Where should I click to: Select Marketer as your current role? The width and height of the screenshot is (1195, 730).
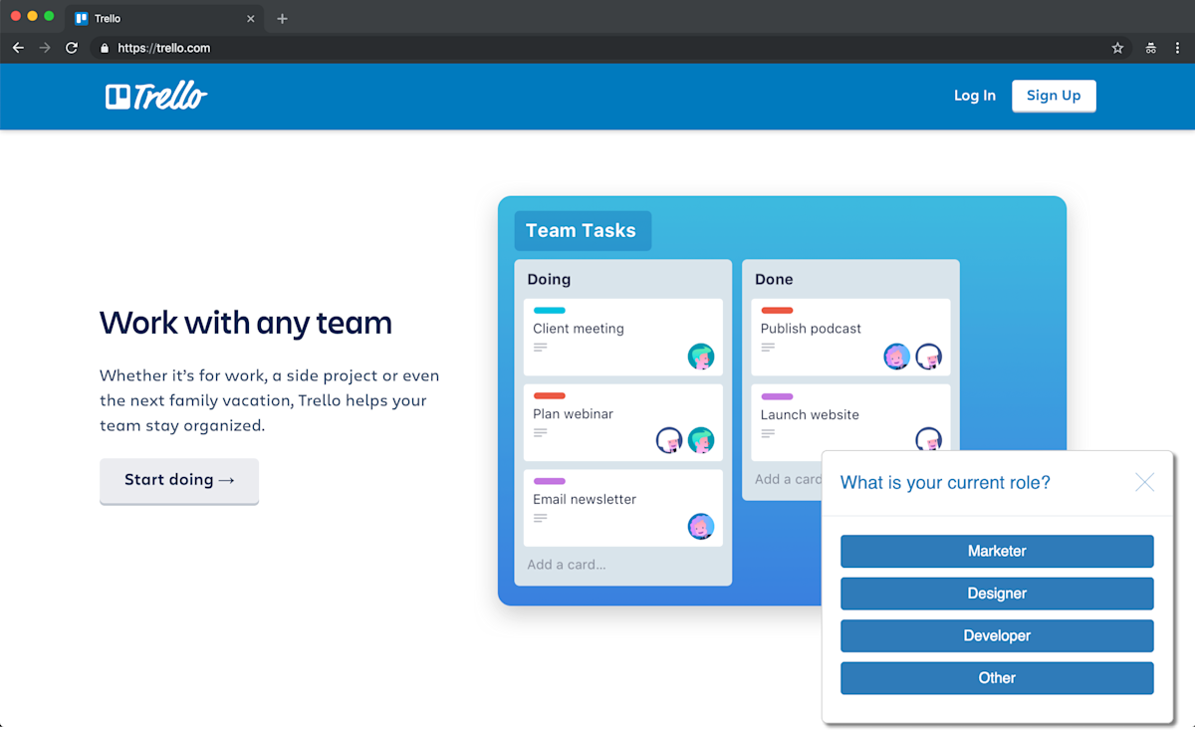pyautogui.click(x=997, y=551)
